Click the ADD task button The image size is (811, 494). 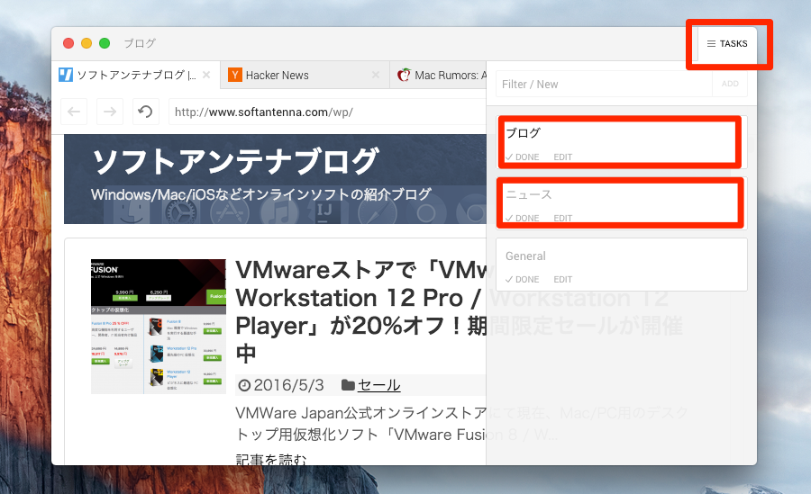coord(730,84)
